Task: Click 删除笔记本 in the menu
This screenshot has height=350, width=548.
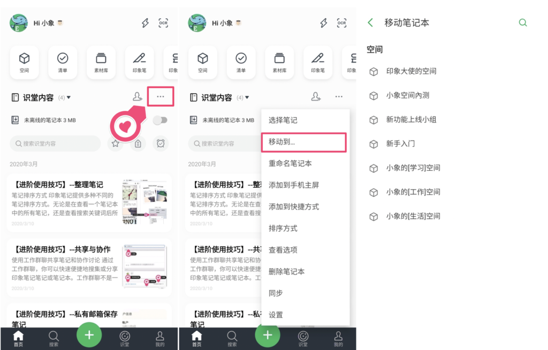Action: [286, 271]
